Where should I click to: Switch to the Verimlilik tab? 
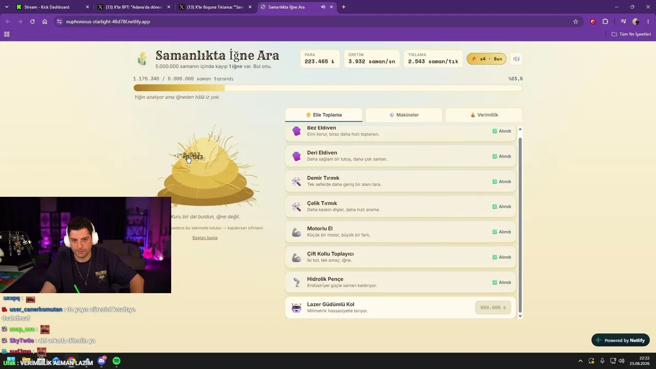click(484, 115)
